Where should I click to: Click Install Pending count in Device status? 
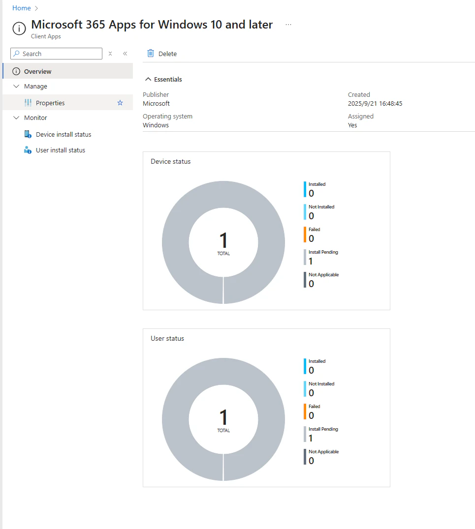(x=311, y=261)
